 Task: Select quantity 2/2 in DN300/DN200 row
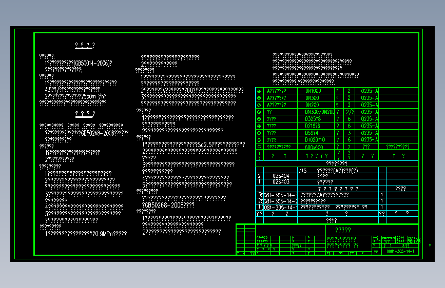point(350,112)
